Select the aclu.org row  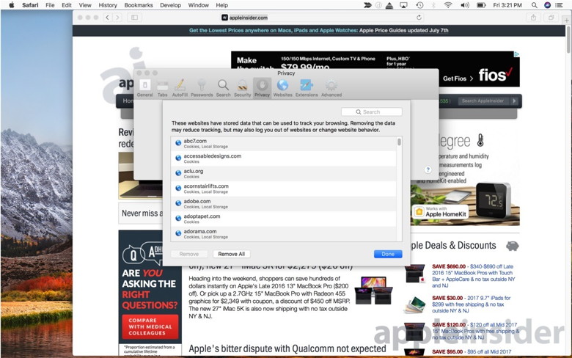coord(284,174)
